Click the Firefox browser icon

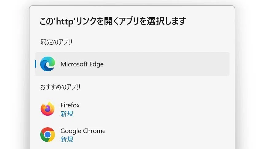coord(48,109)
